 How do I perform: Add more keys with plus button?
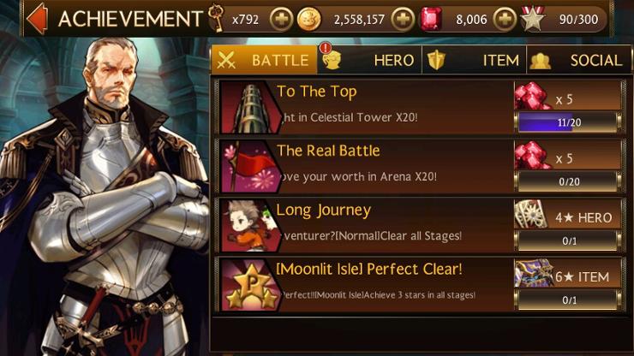(281, 19)
